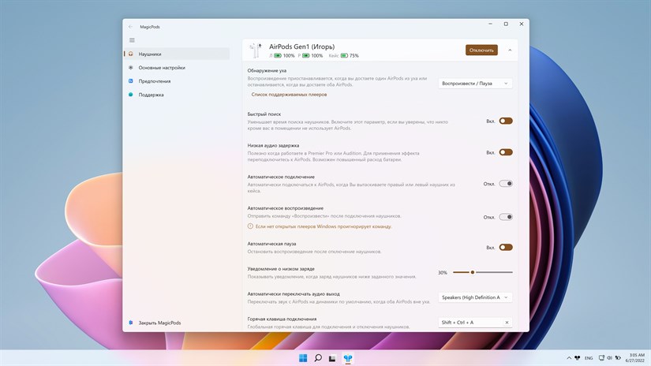Click the AirPods Gen1 device image
The image size is (651, 366).
pyautogui.click(x=256, y=50)
